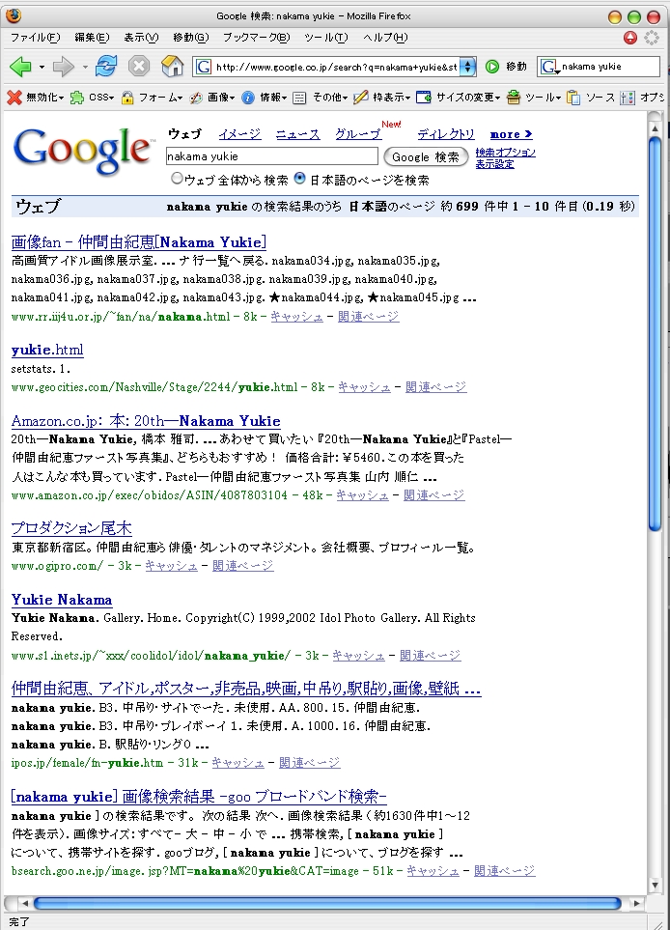The image size is (670, 930).
Task: Switch to the イメージ search tab
Action: pyautogui.click(x=239, y=134)
